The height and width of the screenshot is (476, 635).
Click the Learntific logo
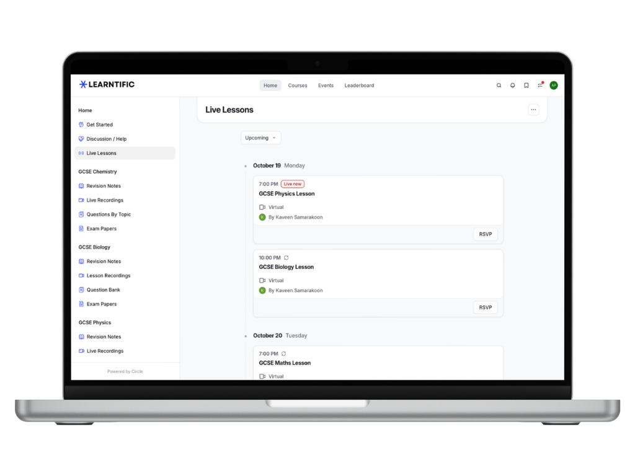(107, 84)
